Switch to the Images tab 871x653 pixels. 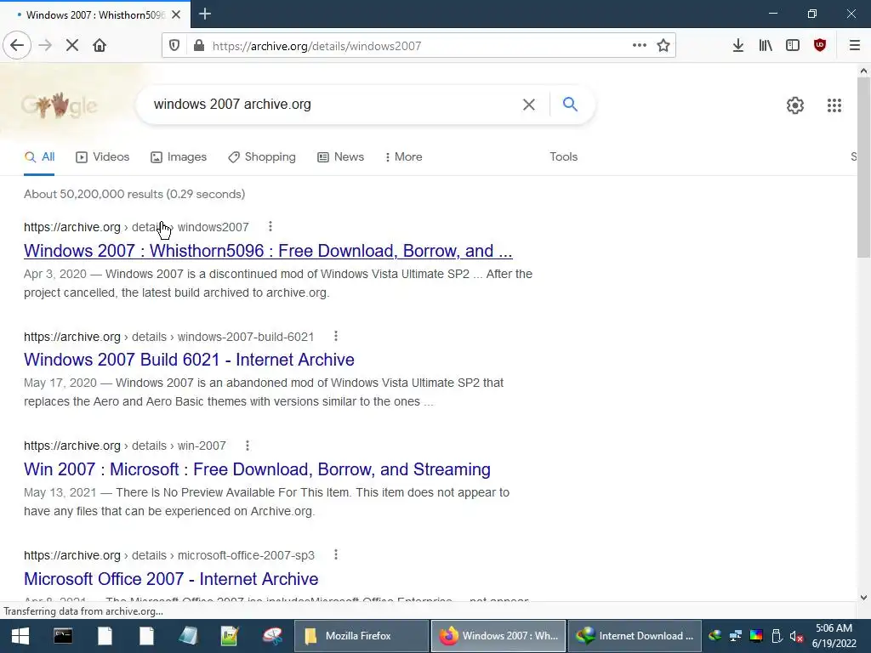pos(179,157)
